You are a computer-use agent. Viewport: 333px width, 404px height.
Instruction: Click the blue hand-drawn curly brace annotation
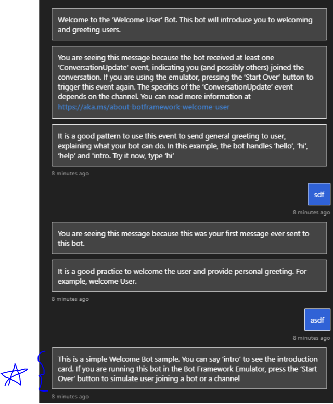click(x=43, y=371)
